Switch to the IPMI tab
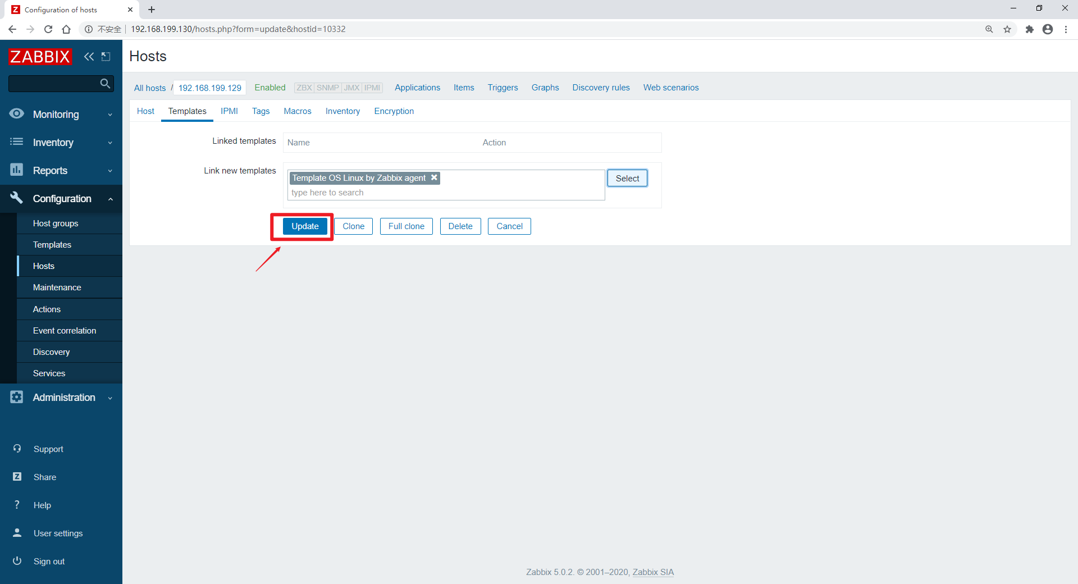Viewport: 1078px width, 584px height. tap(229, 111)
